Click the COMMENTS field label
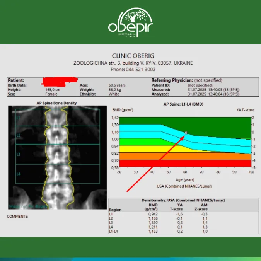The width and height of the screenshot is (261, 261). coord(17,216)
